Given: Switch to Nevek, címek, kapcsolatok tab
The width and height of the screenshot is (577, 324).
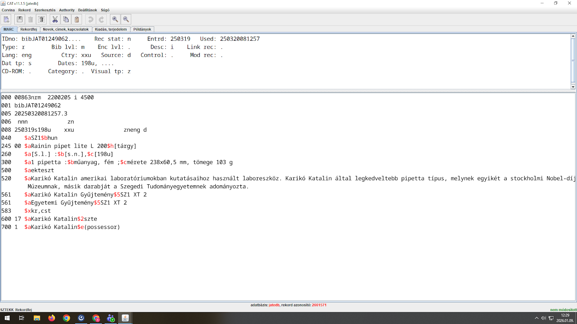Looking at the screenshot, I should pyautogui.click(x=66, y=30).
